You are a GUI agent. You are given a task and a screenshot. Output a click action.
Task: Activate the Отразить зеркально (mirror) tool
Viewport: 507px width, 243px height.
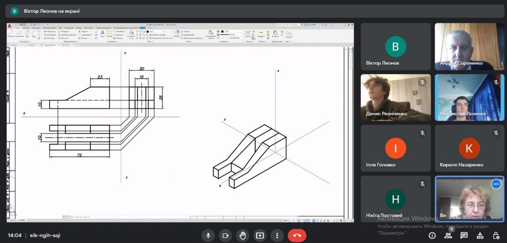[x=67, y=34]
